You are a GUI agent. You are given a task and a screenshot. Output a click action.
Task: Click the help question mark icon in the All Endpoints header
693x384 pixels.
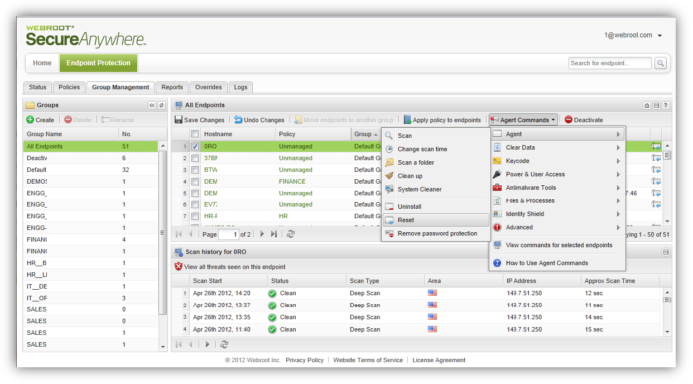click(x=666, y=105)
